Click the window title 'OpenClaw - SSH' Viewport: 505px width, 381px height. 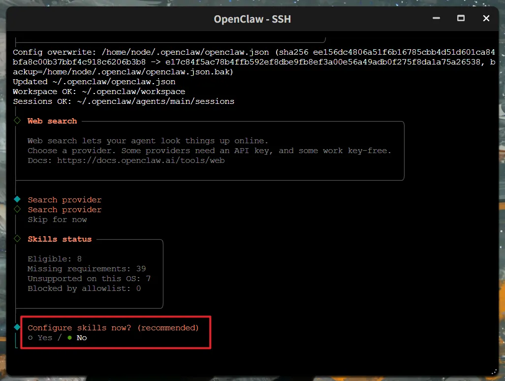click(x=252, y=19)
